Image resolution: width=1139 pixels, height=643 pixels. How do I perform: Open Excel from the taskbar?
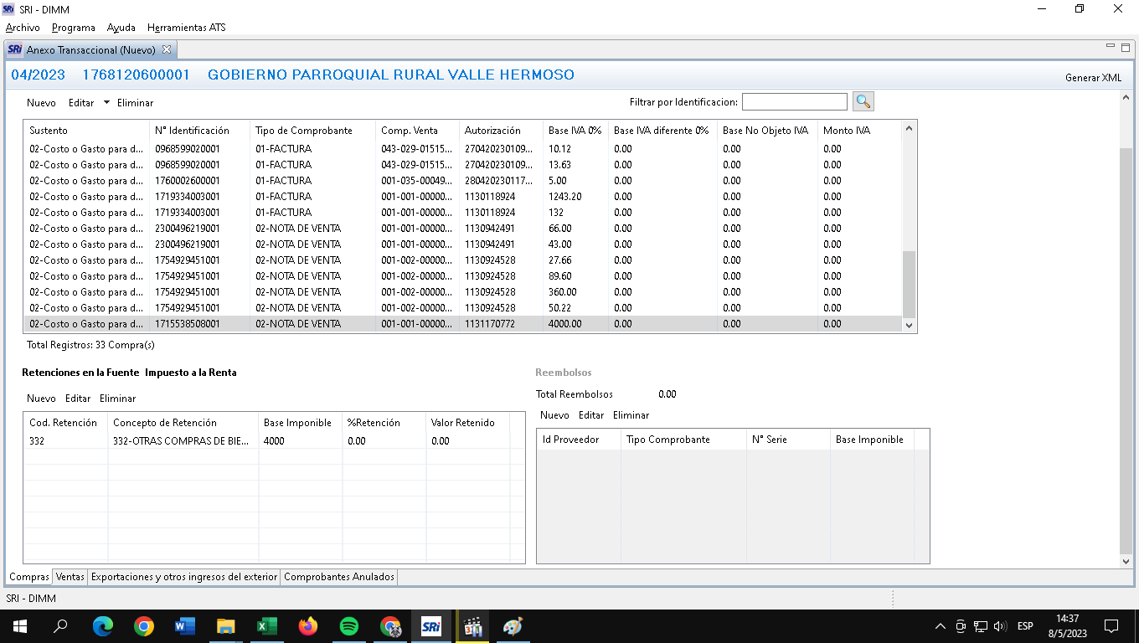tap(266, 626)
